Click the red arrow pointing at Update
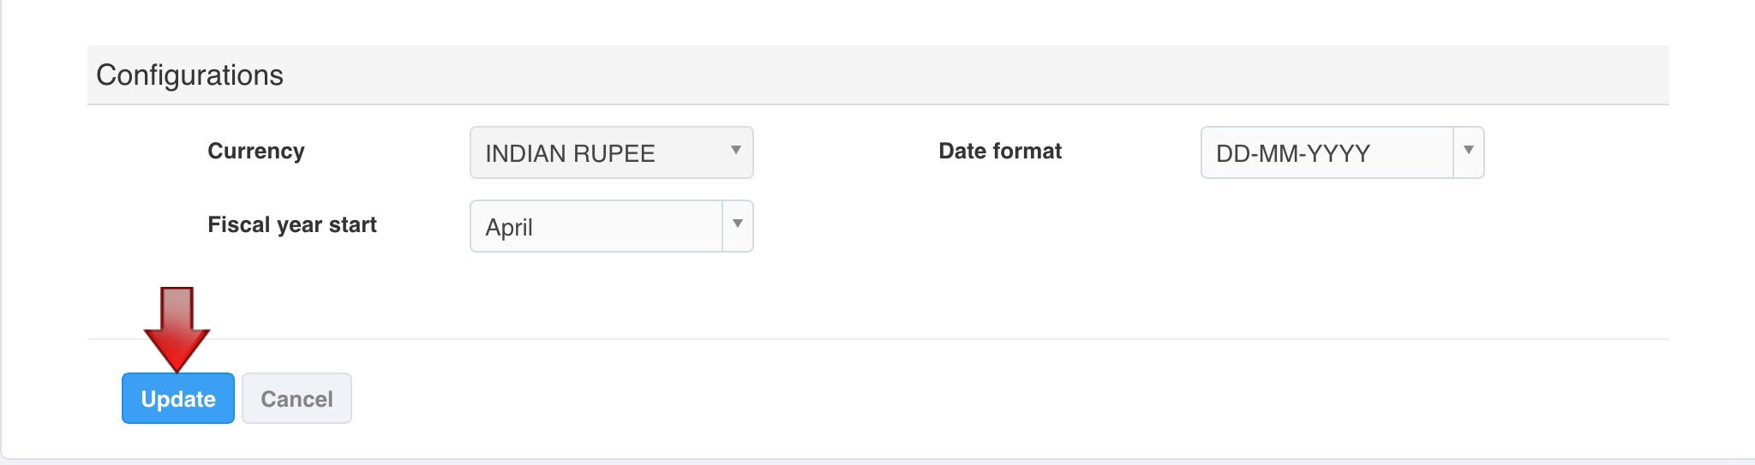 coord(177,334)
